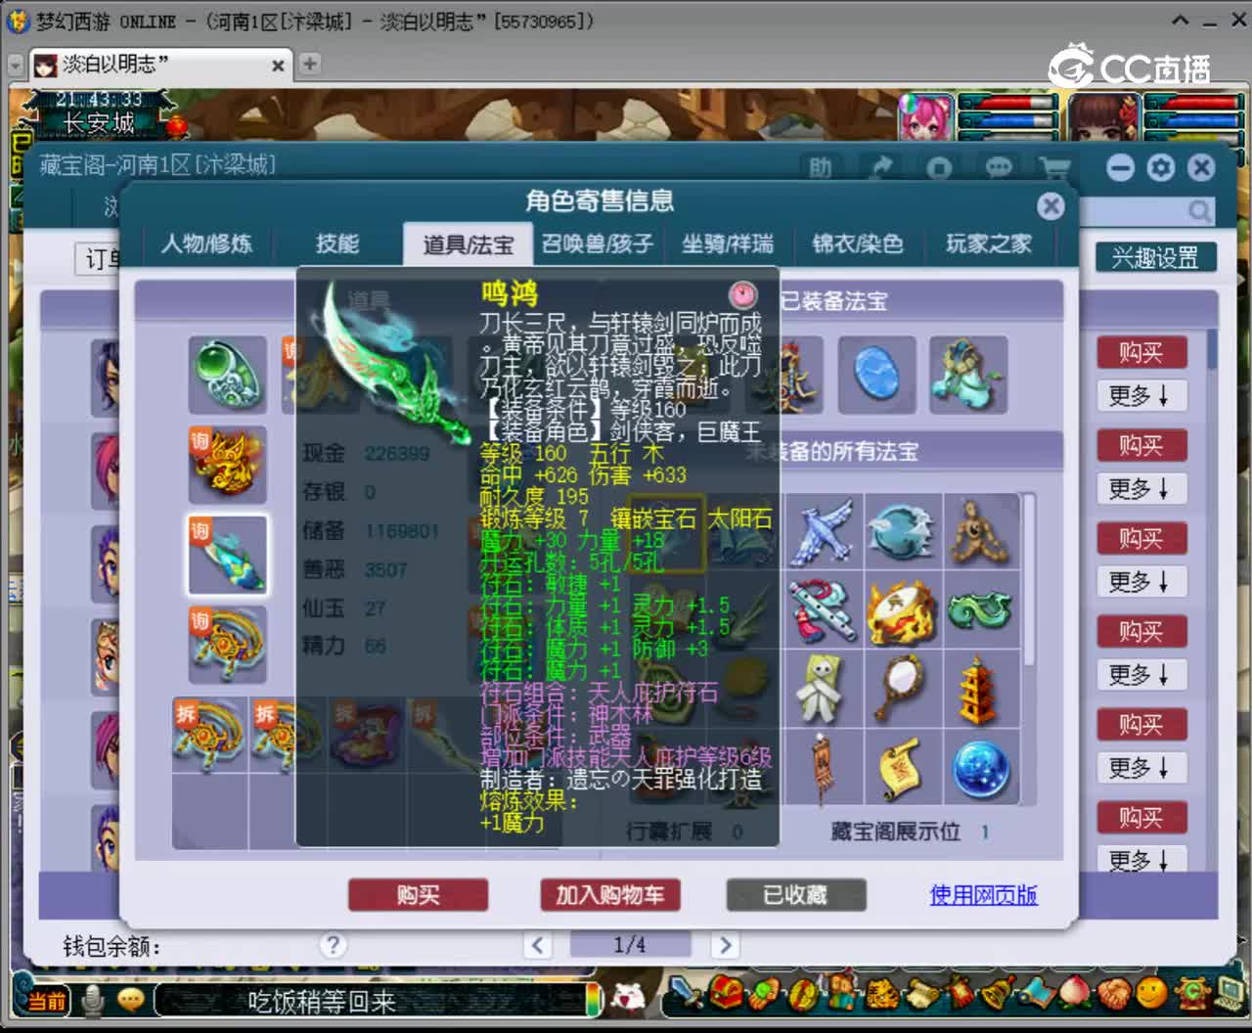Screen dimensions: 1252x1033
Task: Click the highlighted blue blade weapon icon
Action: (x=227, y=555)
